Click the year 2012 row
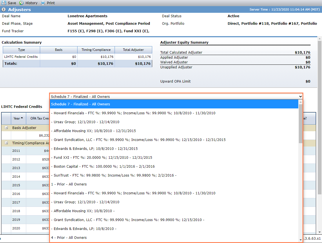322x243 pixels. pyautogui.click(x=25, y=159)
